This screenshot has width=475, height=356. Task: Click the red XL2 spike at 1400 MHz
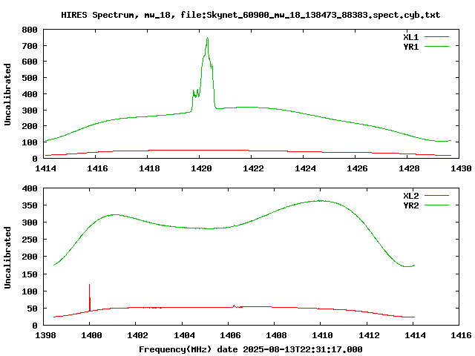[x=90, y=297]
